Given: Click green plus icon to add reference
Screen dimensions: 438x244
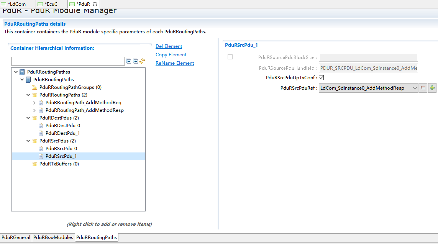Looking at the screenshot, I should click(432, 88).
